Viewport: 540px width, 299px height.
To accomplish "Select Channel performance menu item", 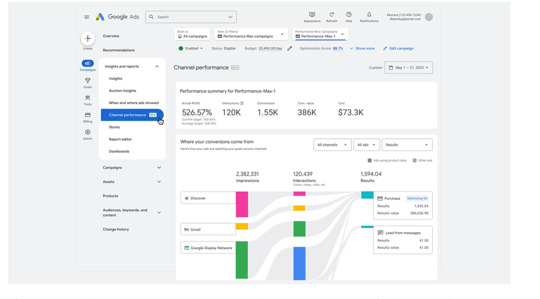I will tap(132, 115).
